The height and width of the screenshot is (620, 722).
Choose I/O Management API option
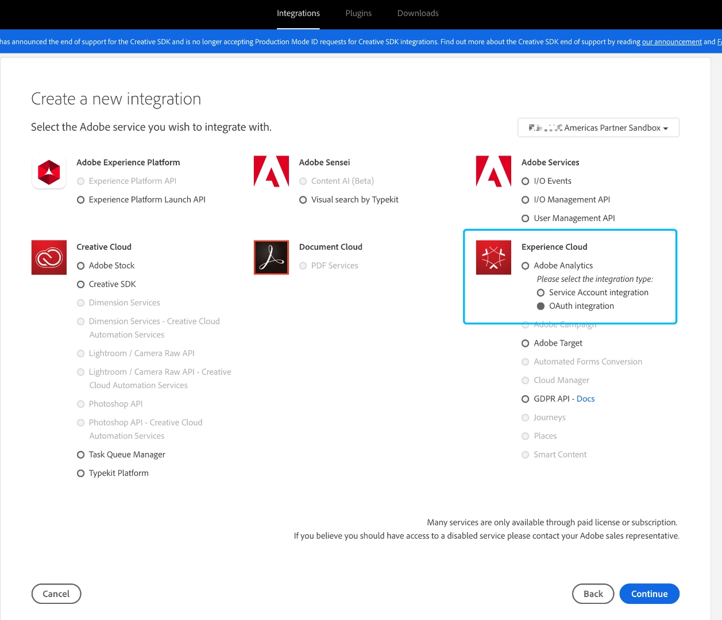526,200
